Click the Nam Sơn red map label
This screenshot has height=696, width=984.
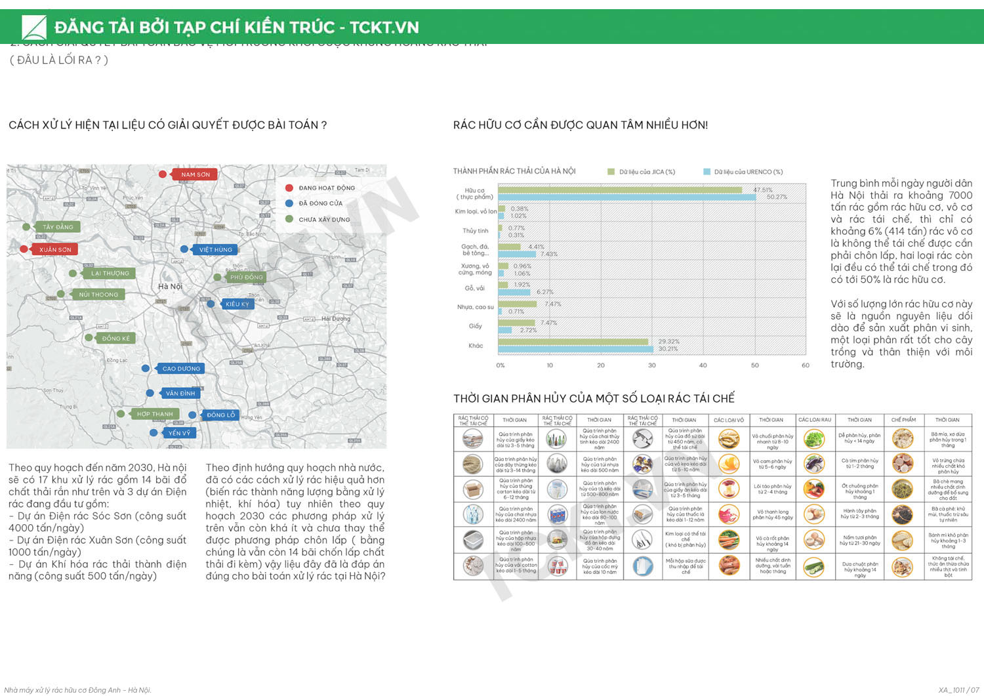click(195, 174)
